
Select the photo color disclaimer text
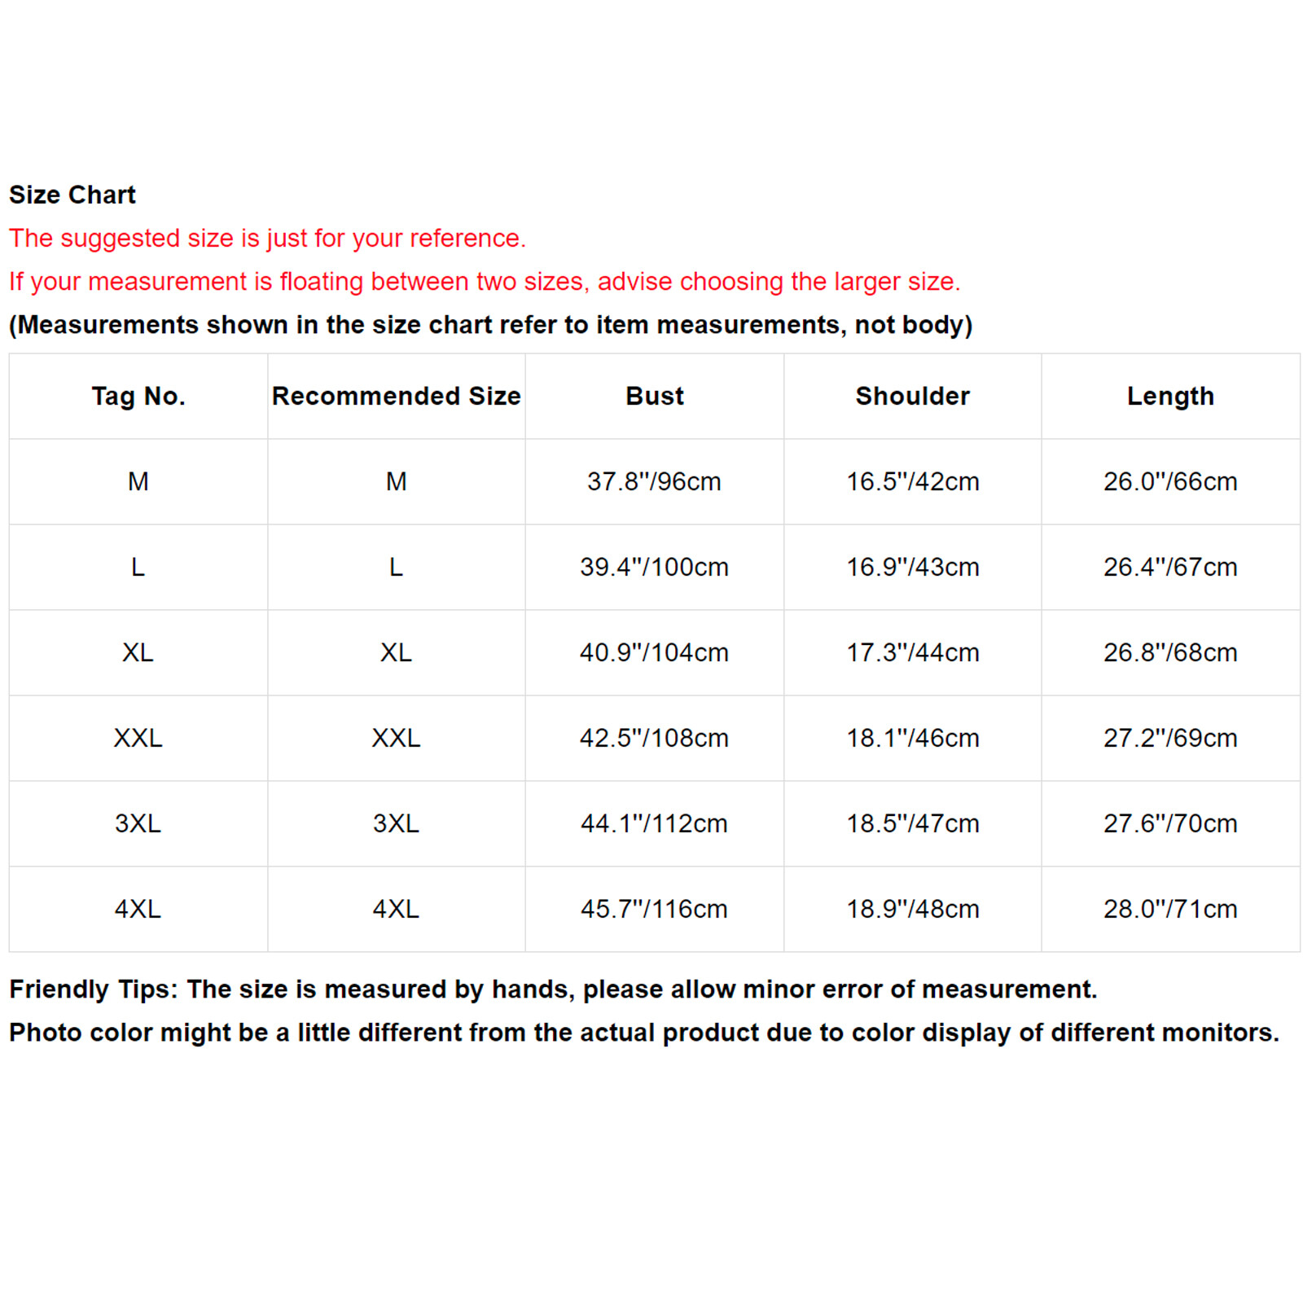point(643,1033)
